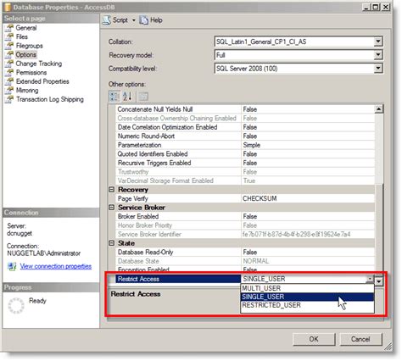Open the Script dropdown arrow

134,20
